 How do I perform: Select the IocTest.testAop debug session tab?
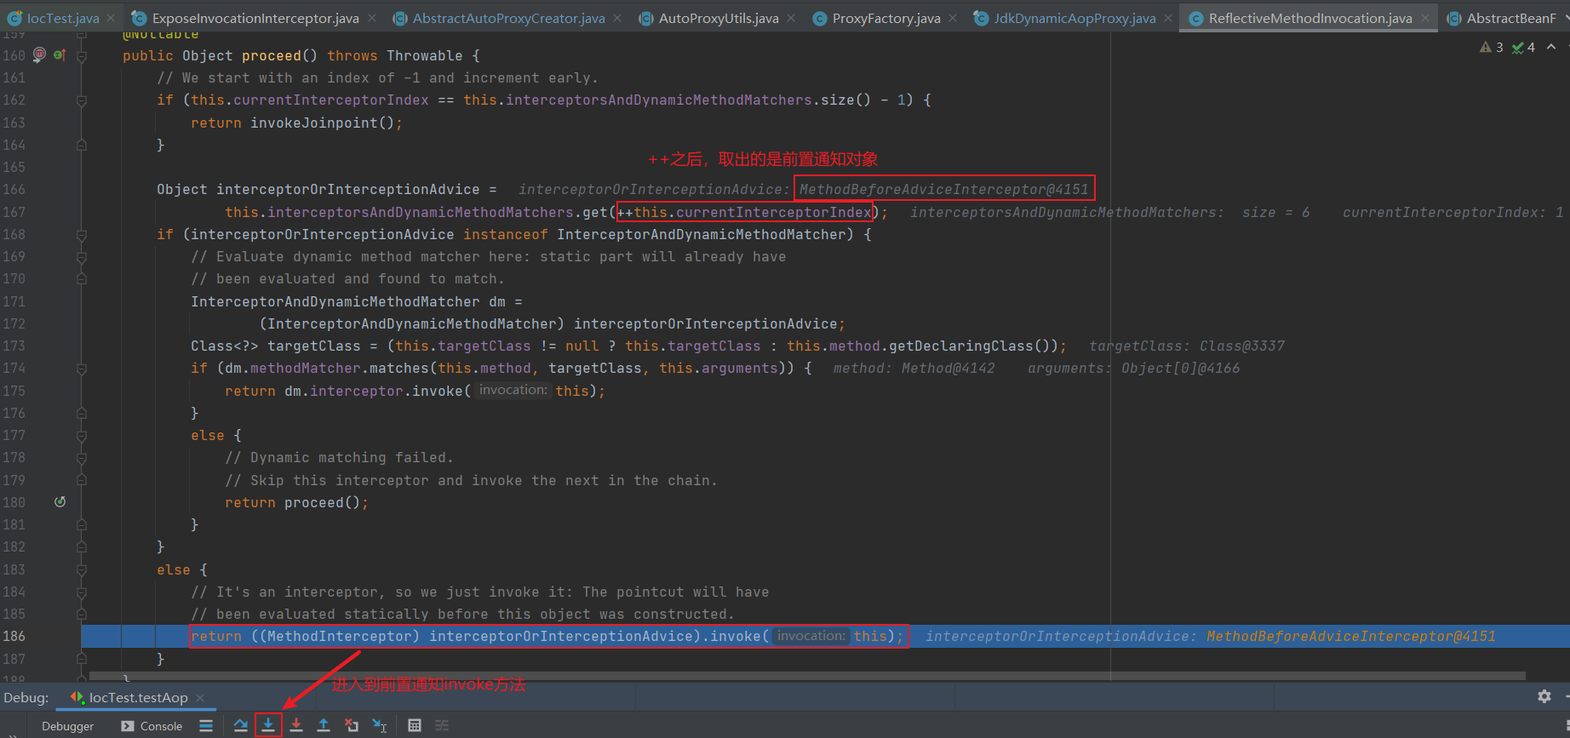click(x=138, y=697)
